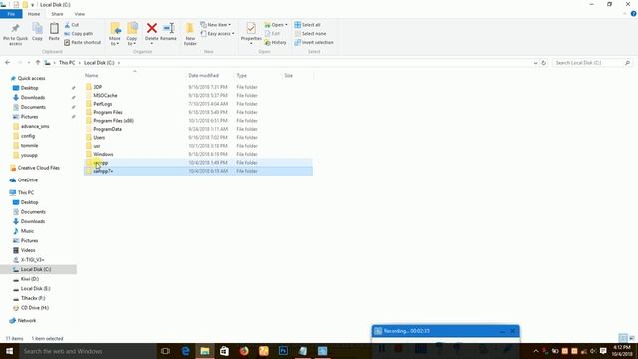Select the ProgramData folder
638x359 pixels.
pyautogui.click(x=107, y=129)
